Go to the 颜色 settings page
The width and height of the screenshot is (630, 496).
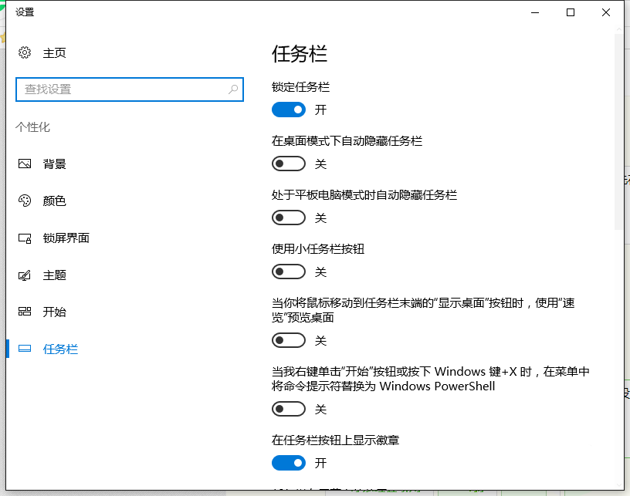coord(54,201)
